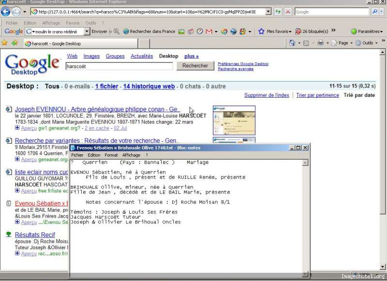
Task: Click the RSS feeds icon in command bar
Action: [x=306, y=43]
